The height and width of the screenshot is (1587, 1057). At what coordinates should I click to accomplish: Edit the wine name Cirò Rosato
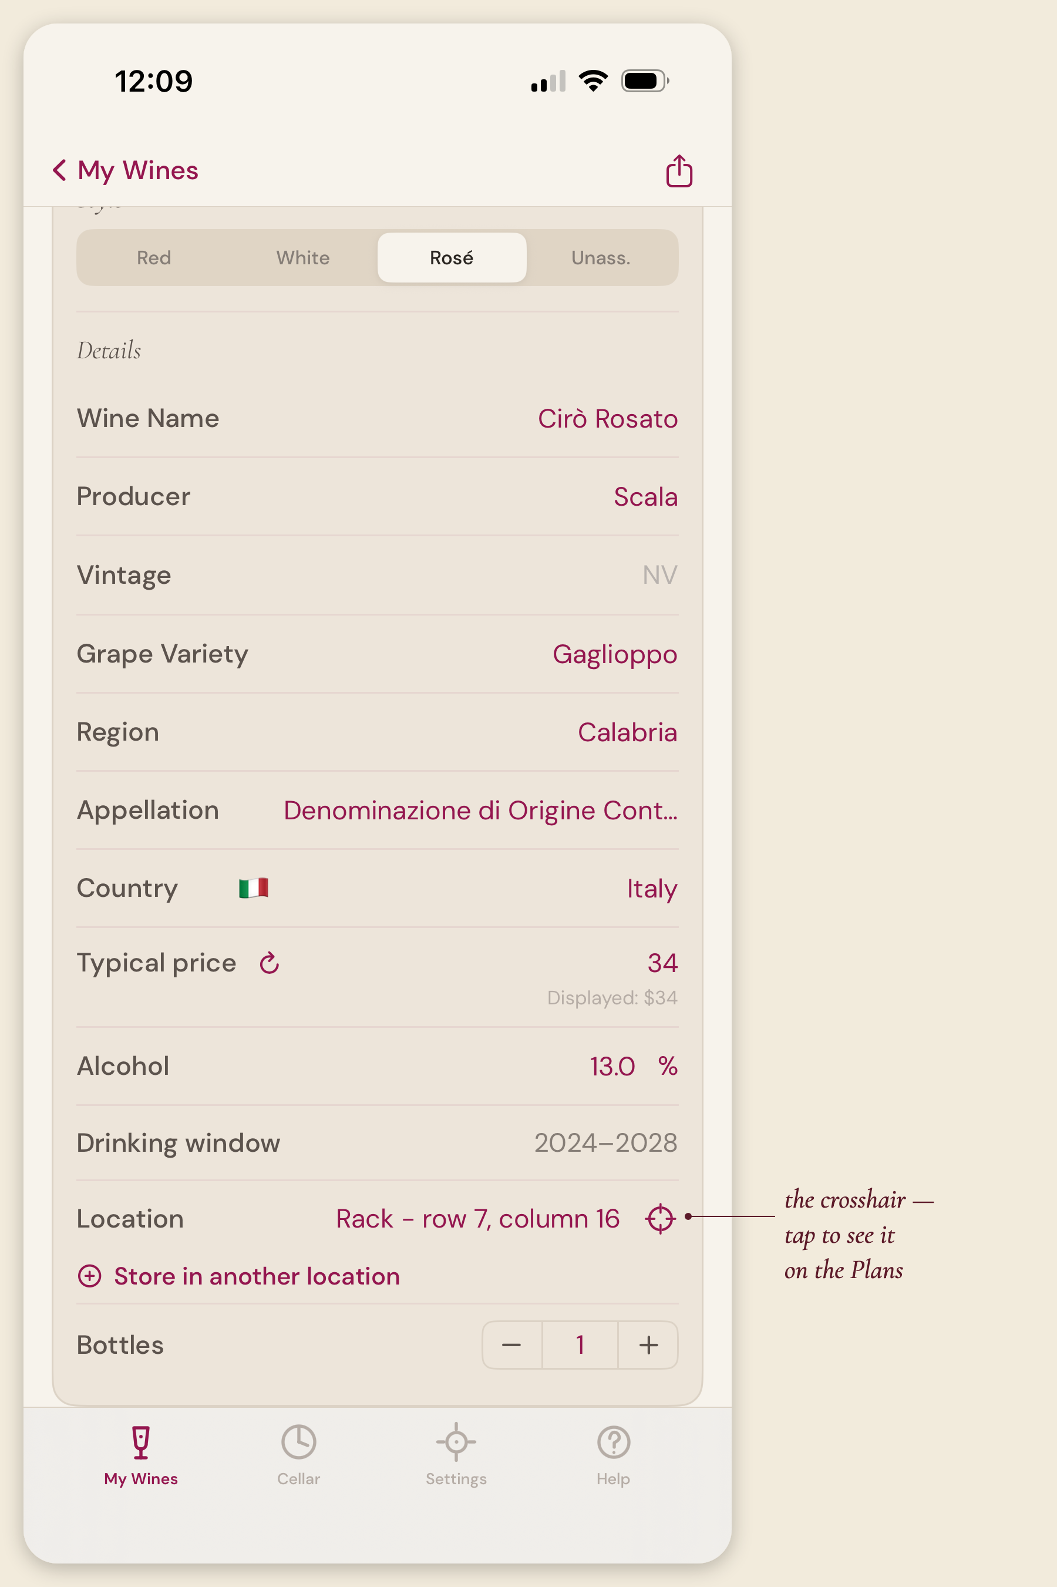click(607, 419)
